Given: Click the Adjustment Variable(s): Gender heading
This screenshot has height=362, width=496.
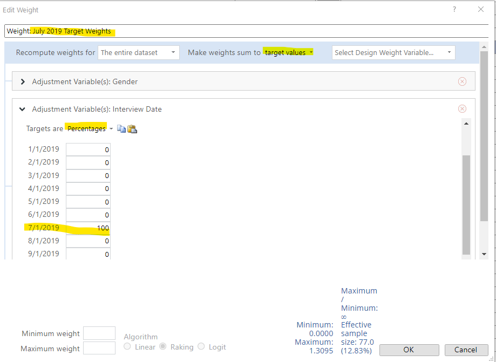Looking at the screenshot, I should pos(85,81).
